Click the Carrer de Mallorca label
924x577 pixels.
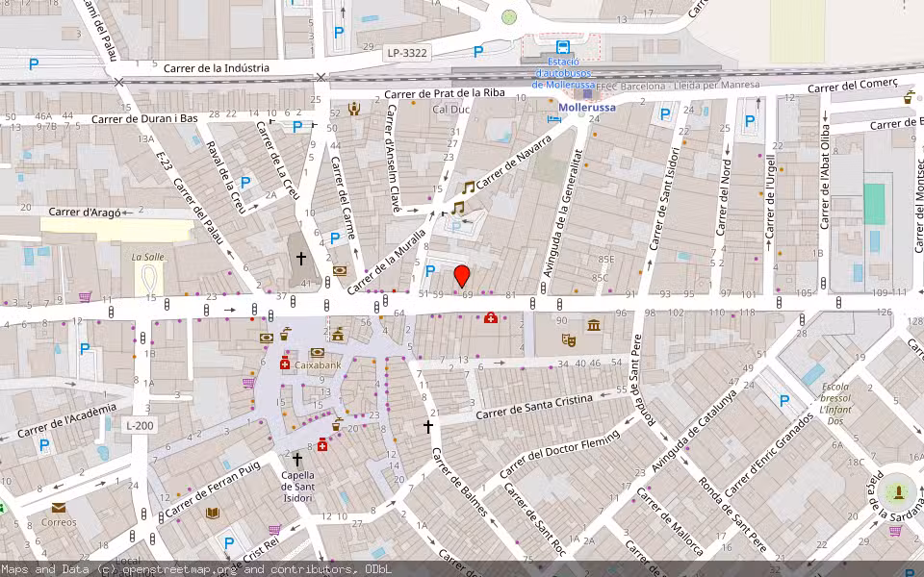(670, 521)
